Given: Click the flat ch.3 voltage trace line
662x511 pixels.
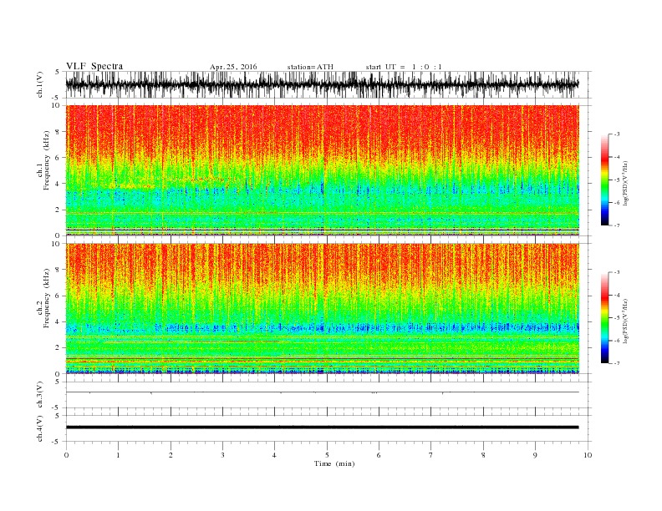Looking at the screenshot, I should 322,392.
